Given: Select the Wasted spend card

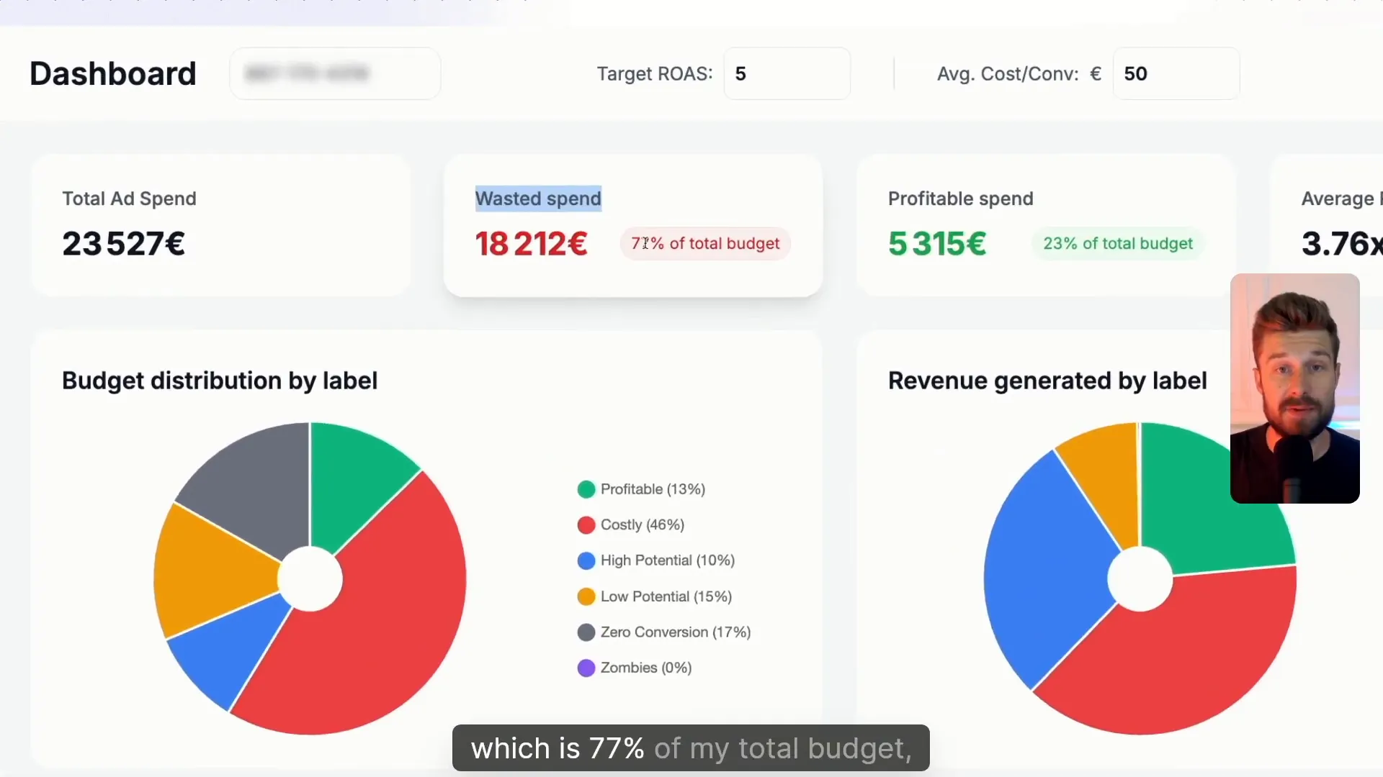Looking at the screenshot, I should tap(632, 227).
